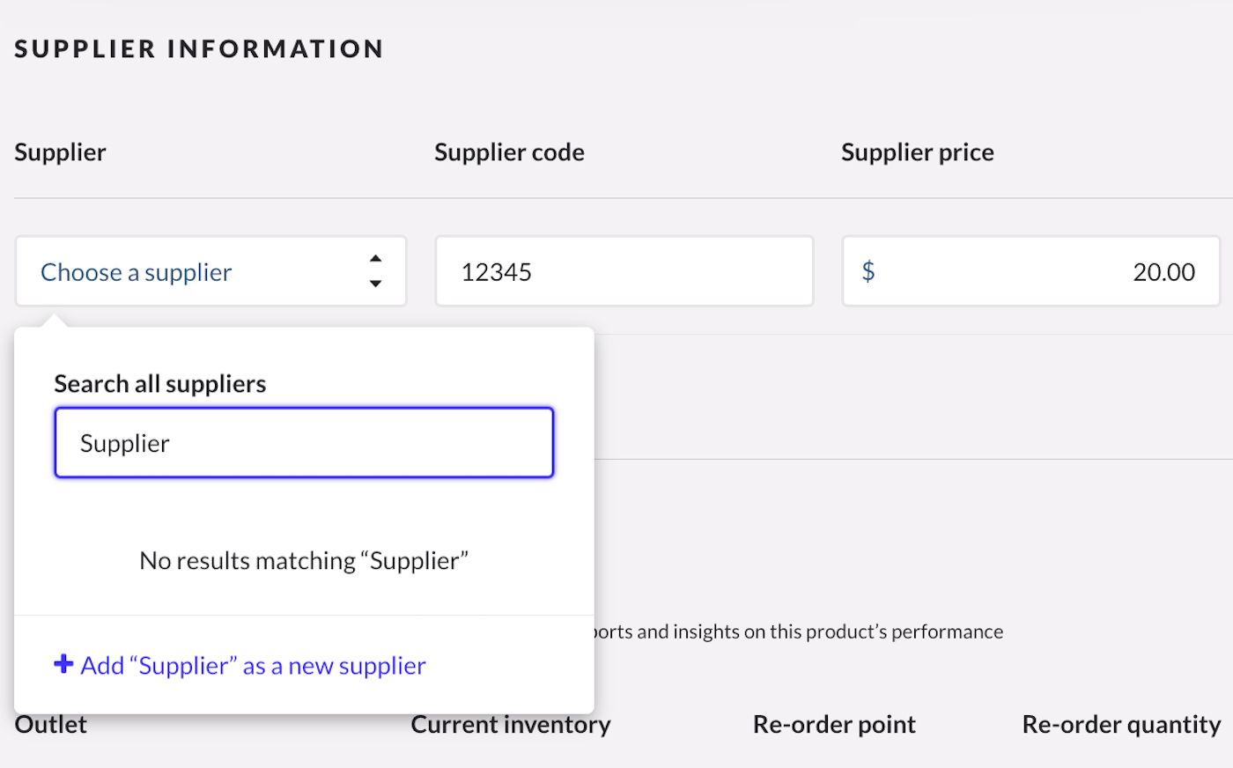1233x768 pixels.
Task: Click the "Re-order point" column header
Action: click(x=834, y=725)
